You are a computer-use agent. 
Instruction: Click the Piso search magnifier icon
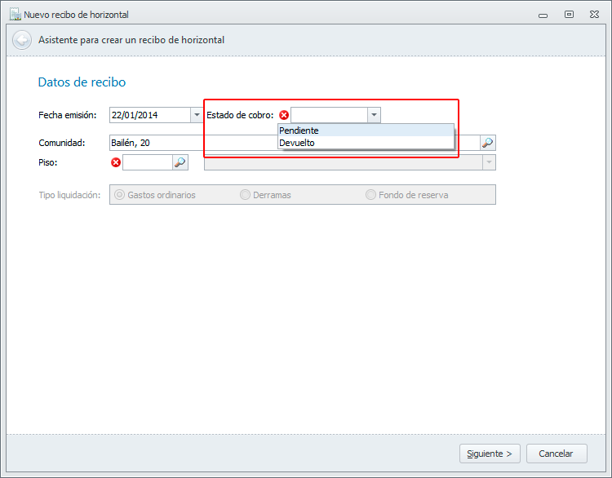pos(180,162)
